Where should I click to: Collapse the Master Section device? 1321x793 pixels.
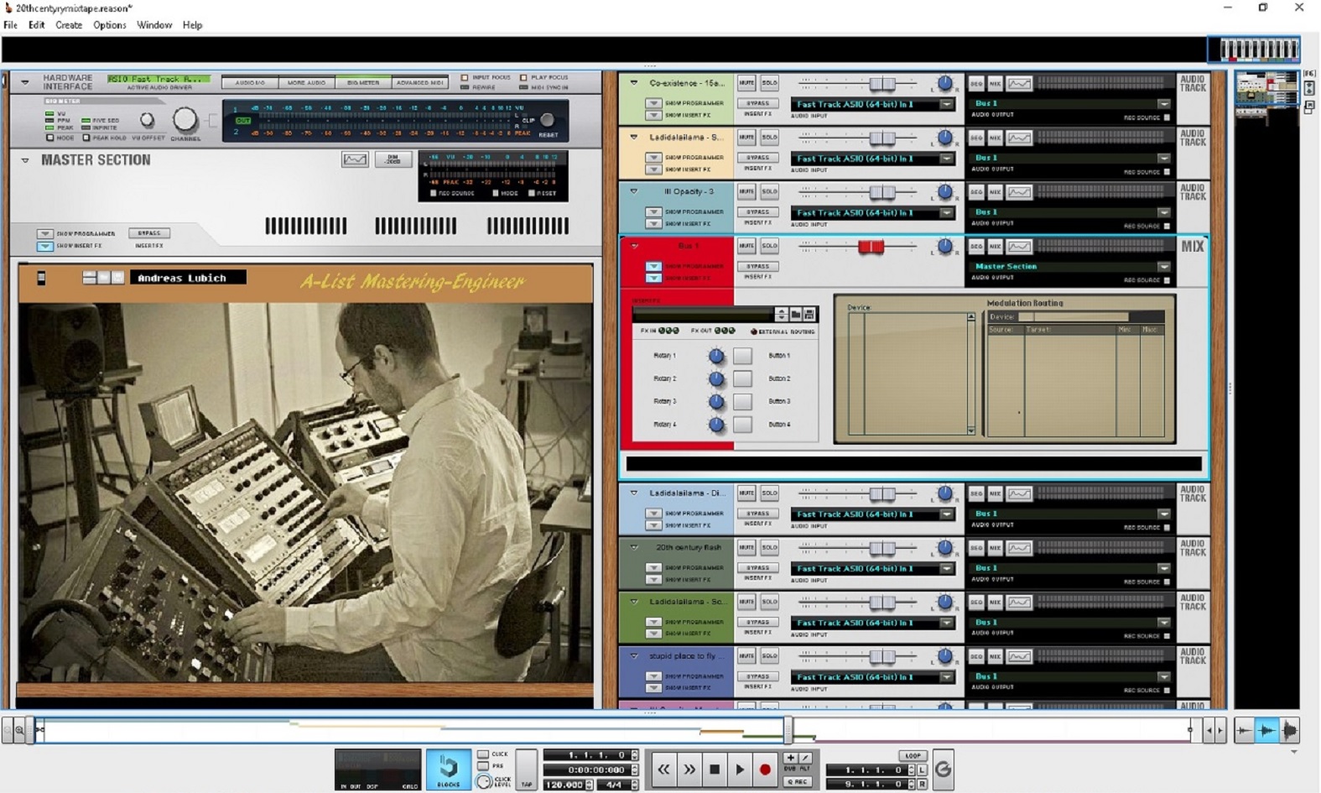(x=25, y=160)
